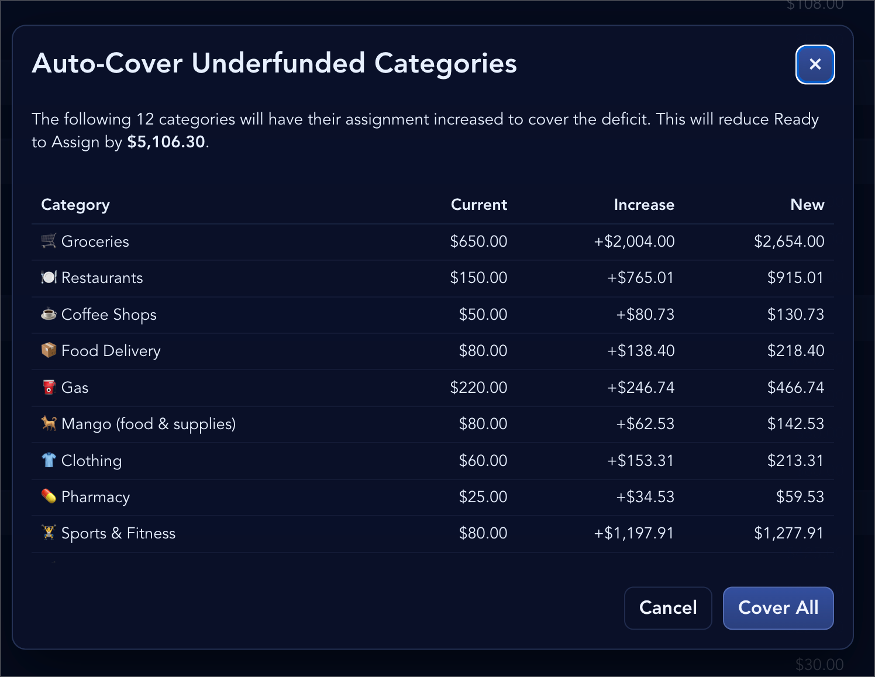Dismiss the dialog with the X button
Image resolution: width=875 pixels, height=677 pixels.
click(x=815, y=65)
